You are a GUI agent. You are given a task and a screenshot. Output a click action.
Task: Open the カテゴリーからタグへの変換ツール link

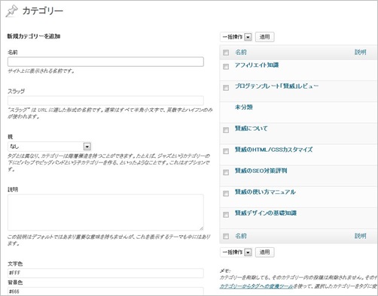(256, 286)
